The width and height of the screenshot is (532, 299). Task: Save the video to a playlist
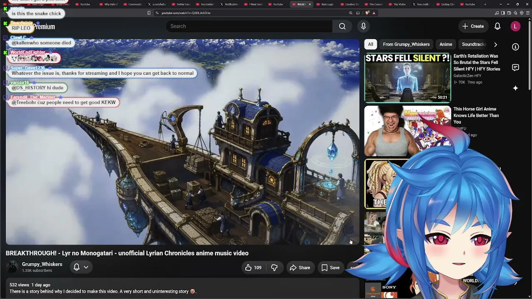point(330,268)
